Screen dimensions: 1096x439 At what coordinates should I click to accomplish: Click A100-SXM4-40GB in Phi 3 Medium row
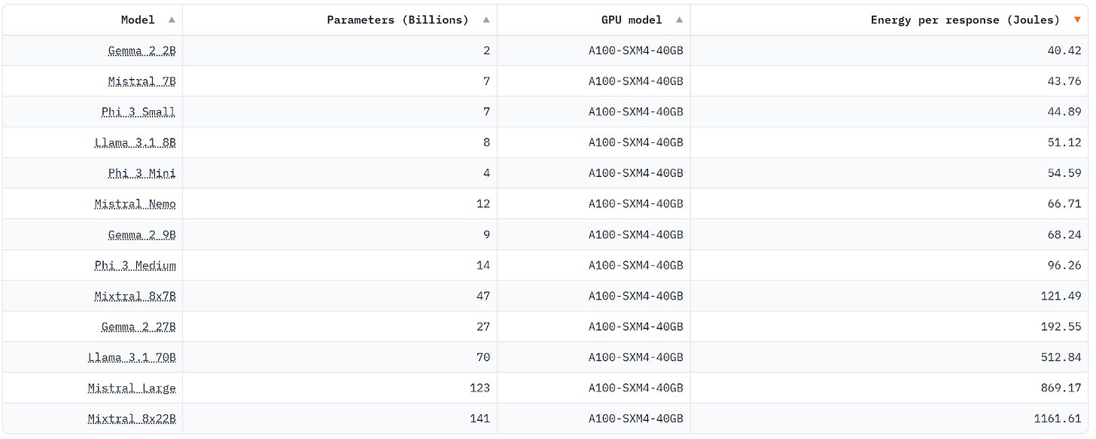point(636,266)
